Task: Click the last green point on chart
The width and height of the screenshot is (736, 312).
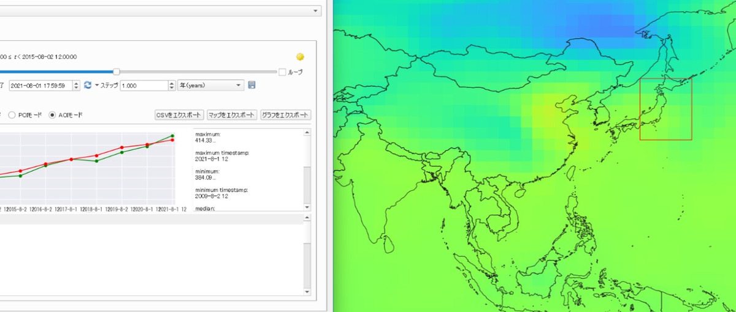Action: coord(172,135)
